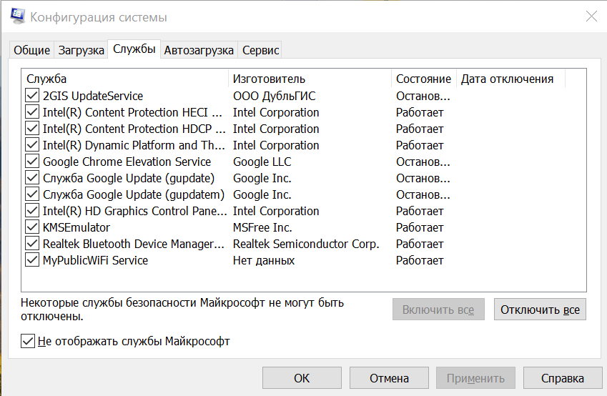Select the MyPublicWiFi Service name
This screenshot has width=607, height=396.
tap(95, 260)
